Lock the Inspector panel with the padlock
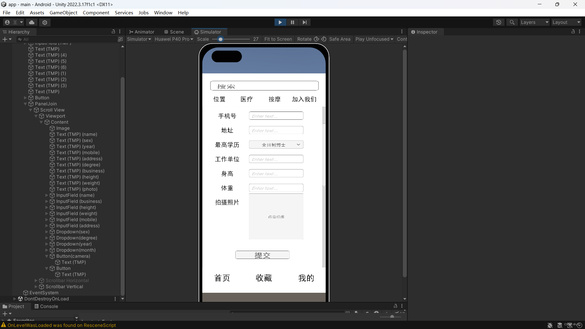The height and width of the screenshot is (329, 585). [x=573, y=32]
